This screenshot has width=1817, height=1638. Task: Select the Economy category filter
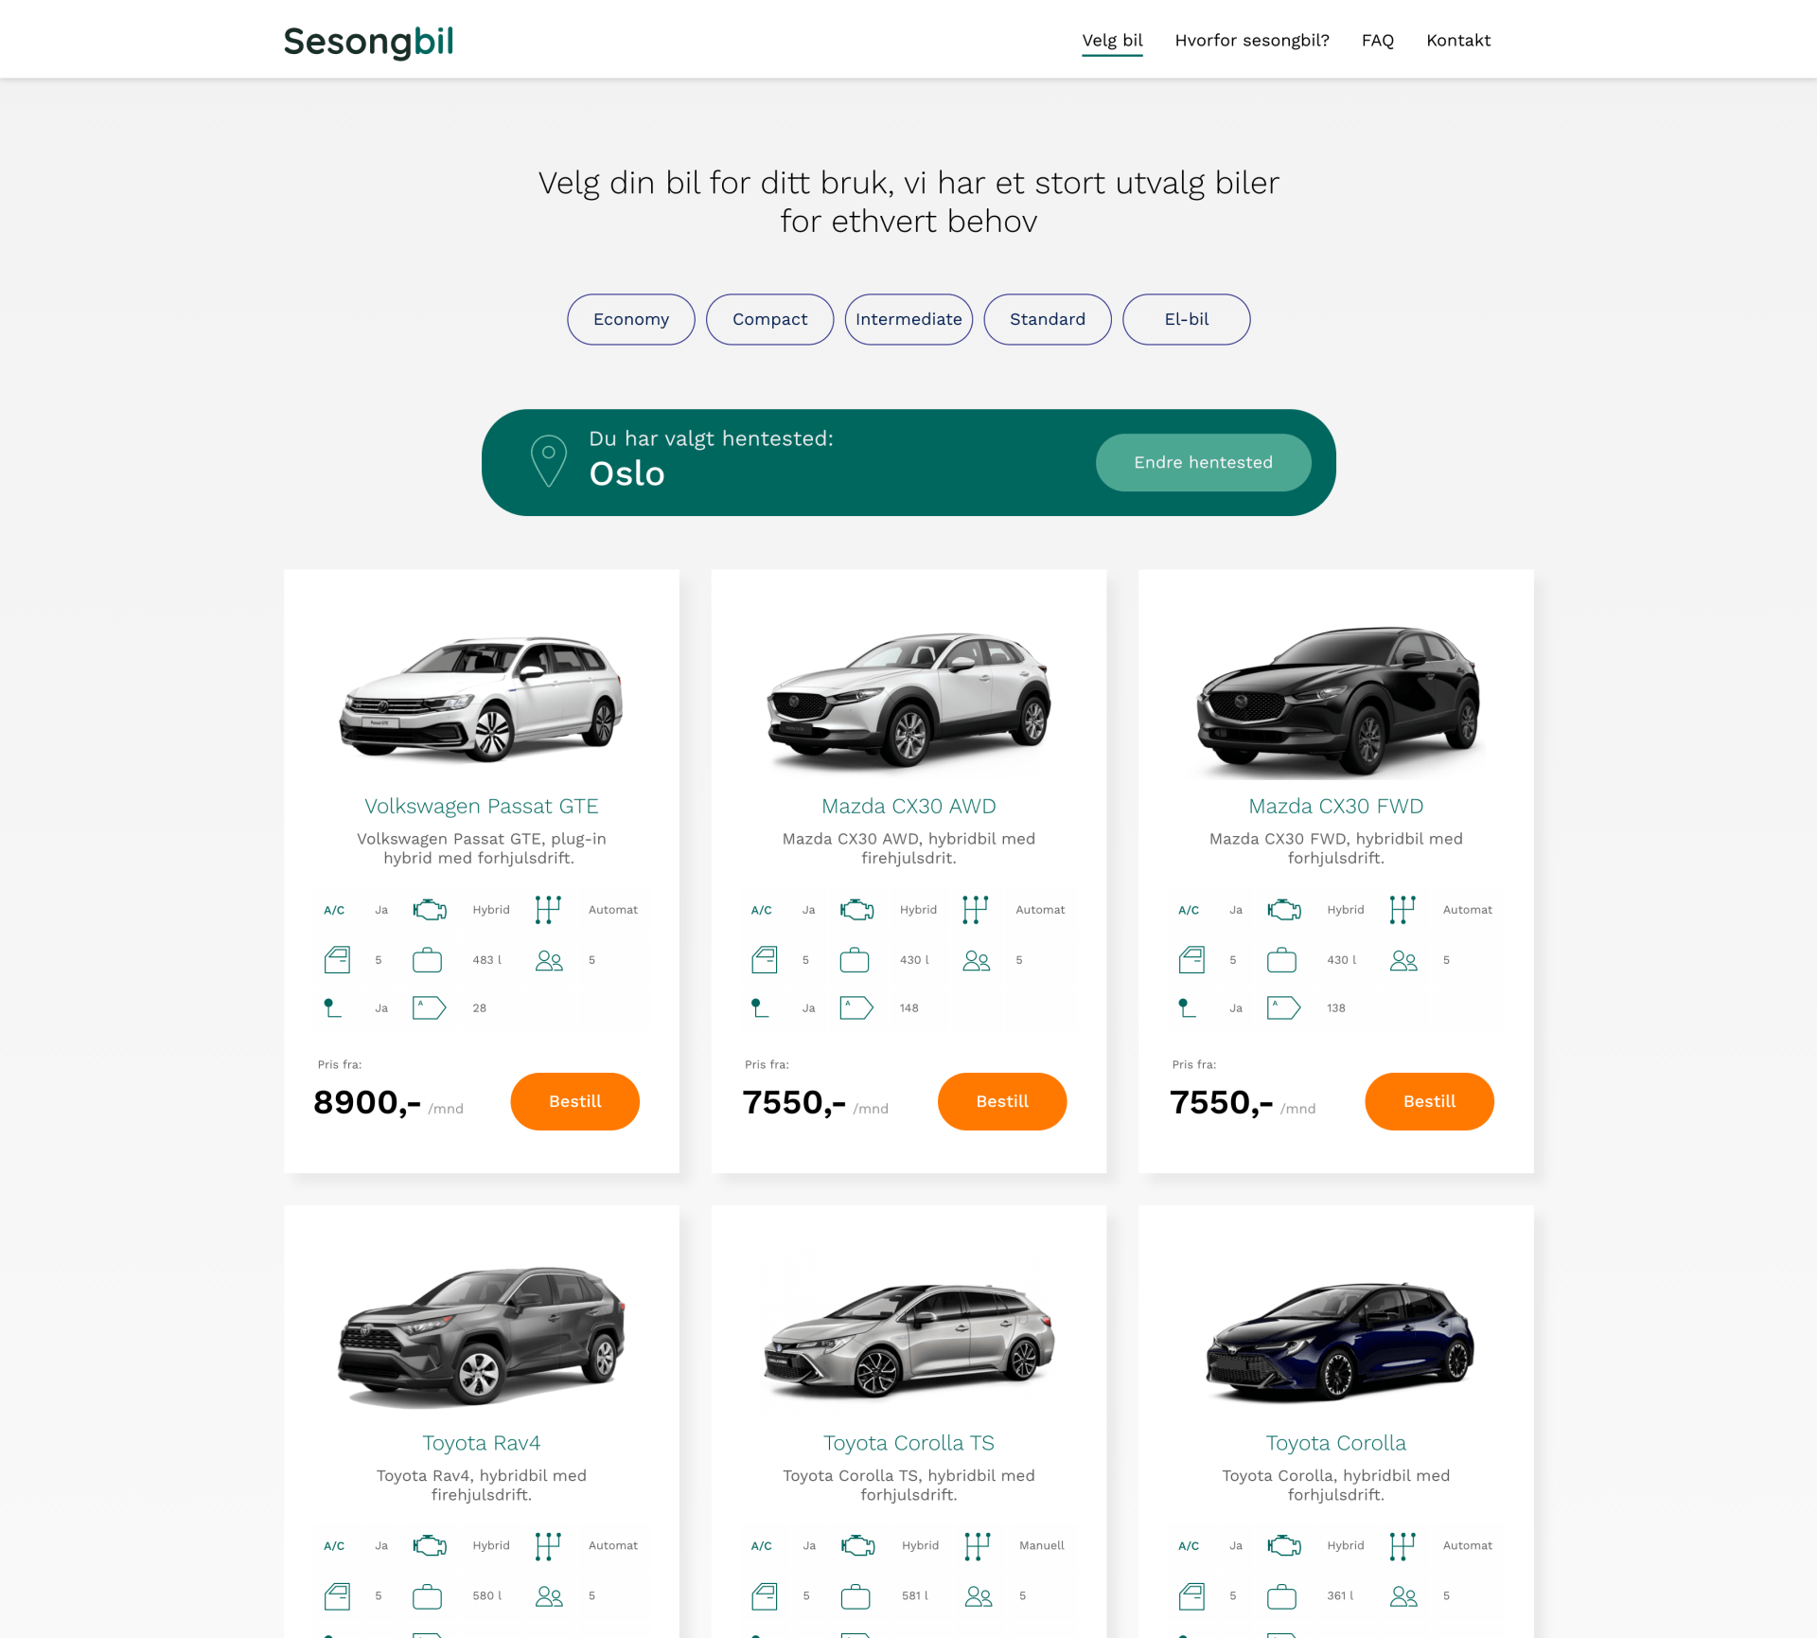631,319
